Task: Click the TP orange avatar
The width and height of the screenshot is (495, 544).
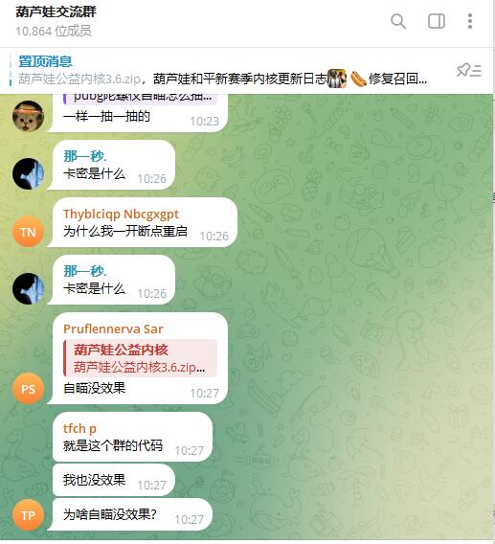Action: pos(28,515)
